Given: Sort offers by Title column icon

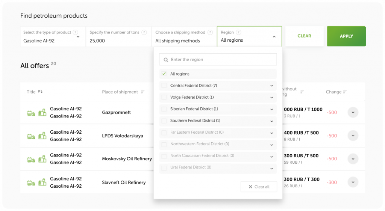Looking at the screenshot, I should [x=41, y=92].
